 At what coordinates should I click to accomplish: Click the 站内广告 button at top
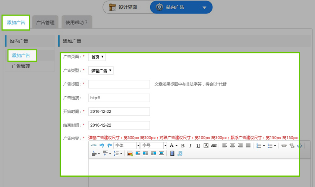click(181, 7)
